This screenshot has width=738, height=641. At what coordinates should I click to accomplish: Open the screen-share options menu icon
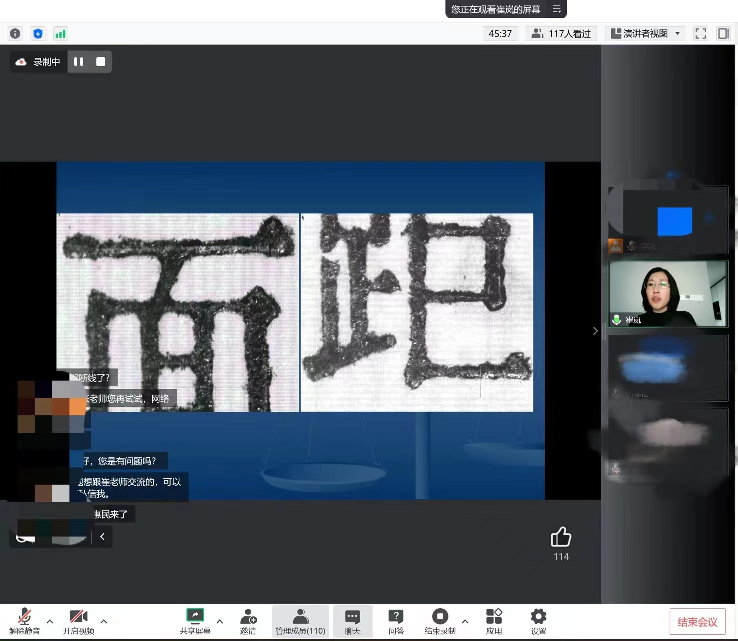pos(557,9)
